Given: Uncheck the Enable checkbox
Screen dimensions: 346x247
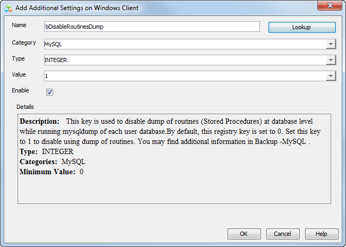Looking at the screenshot, I should pyautogui.click(x=49, y=92).
